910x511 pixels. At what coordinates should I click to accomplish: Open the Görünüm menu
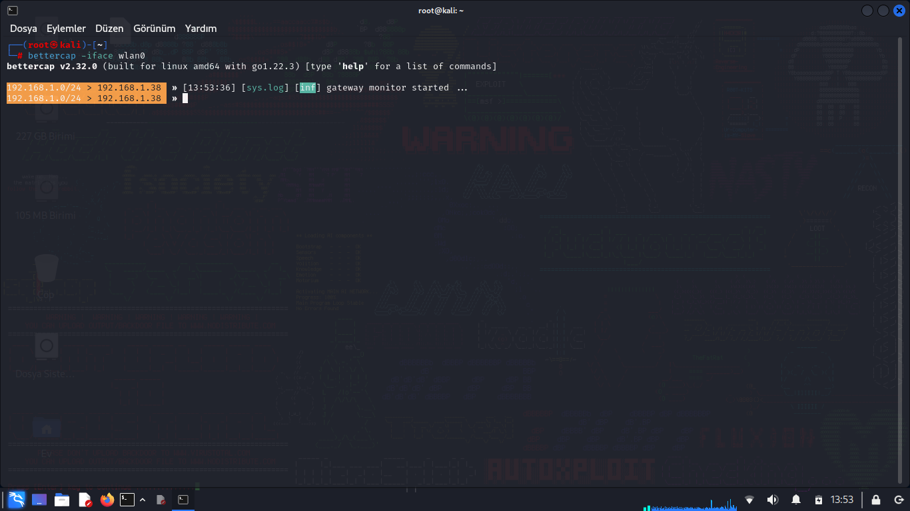154,29
